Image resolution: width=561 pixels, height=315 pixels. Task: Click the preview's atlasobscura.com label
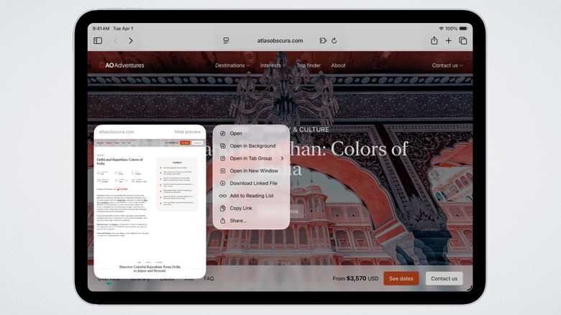117,132
